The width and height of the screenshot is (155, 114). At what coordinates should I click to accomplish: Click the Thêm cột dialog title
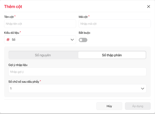13,7
